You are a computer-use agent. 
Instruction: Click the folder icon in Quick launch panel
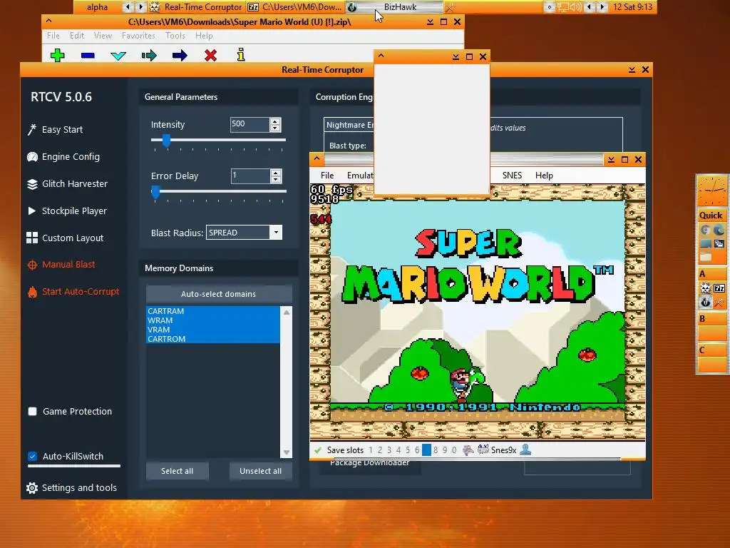tap(705, 257)
